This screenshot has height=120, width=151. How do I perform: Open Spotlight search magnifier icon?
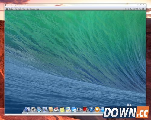click(140, 9)
